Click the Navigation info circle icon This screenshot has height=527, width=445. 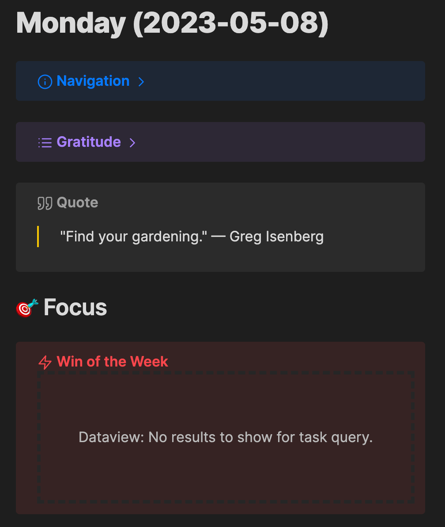point(45,82)
